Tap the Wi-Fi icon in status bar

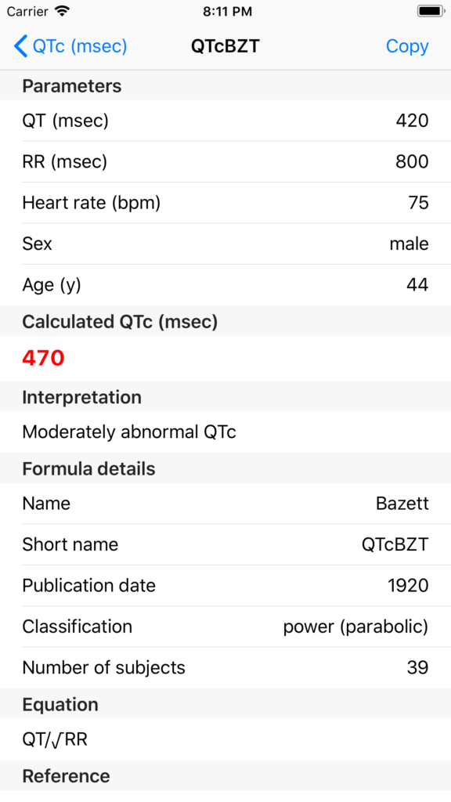pyautogui.click(x=63, y=11)
